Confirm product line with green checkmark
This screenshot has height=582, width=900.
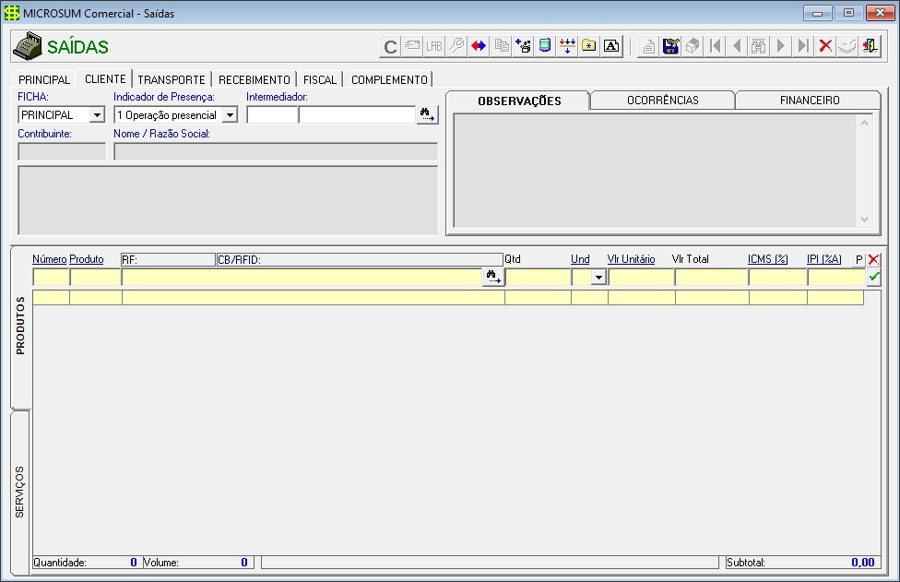coord(873,277)
